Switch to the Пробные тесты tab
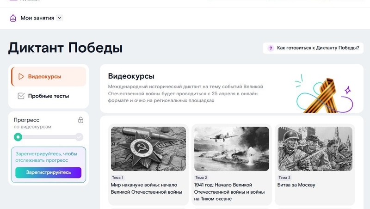Image resolution: width=370 pixels, height=209 pixels. coord(48,96)
